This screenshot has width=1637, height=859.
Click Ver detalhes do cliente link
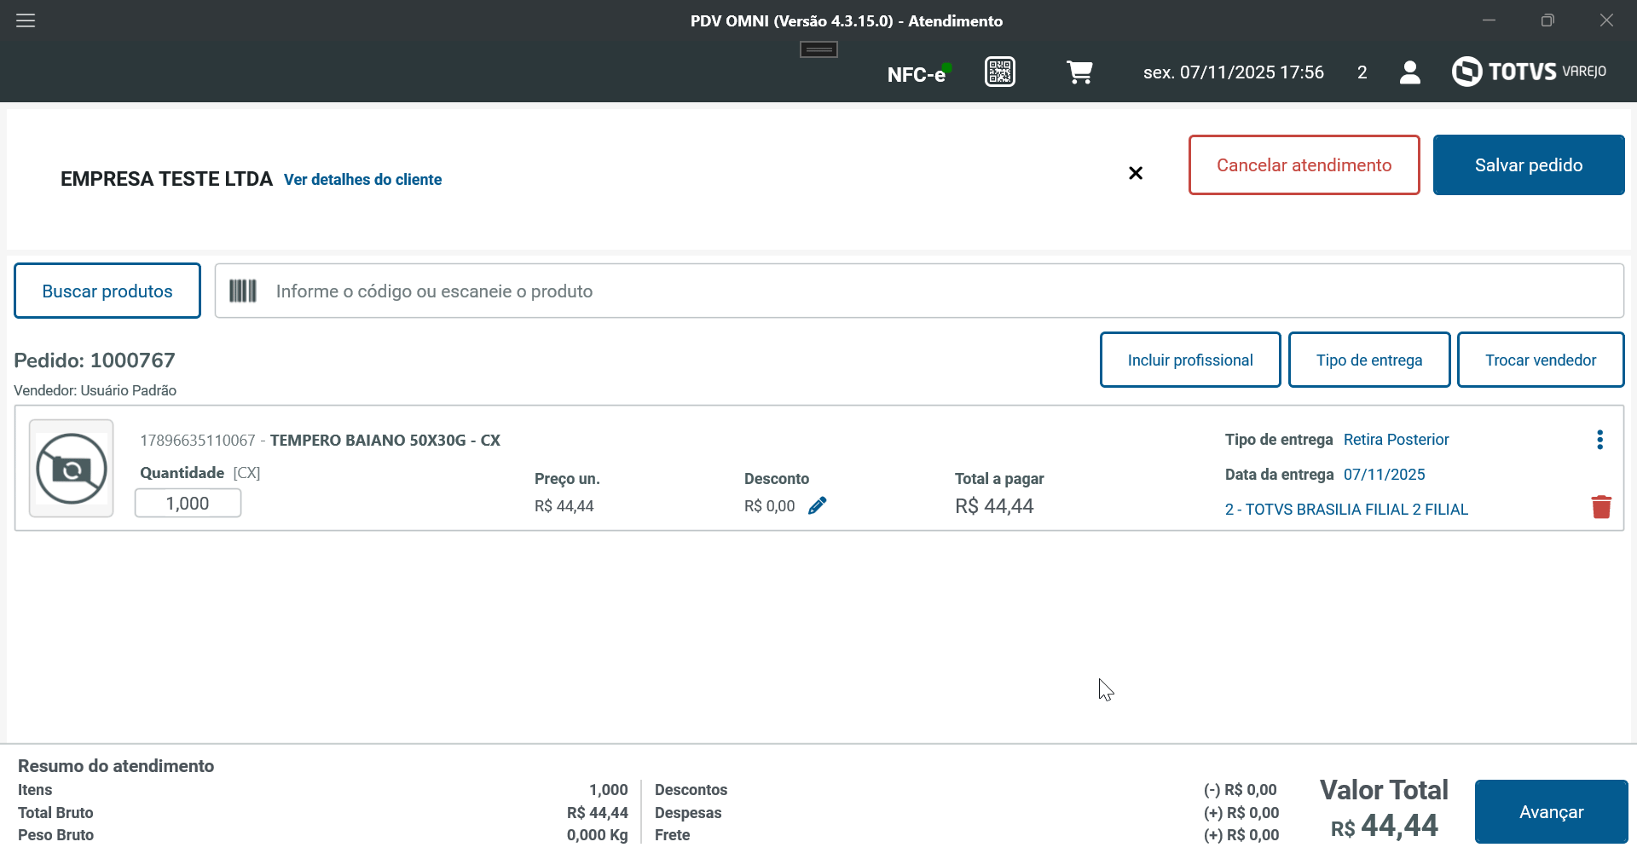point(362,180)
